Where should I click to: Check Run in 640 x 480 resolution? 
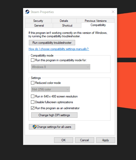(33, 96)
